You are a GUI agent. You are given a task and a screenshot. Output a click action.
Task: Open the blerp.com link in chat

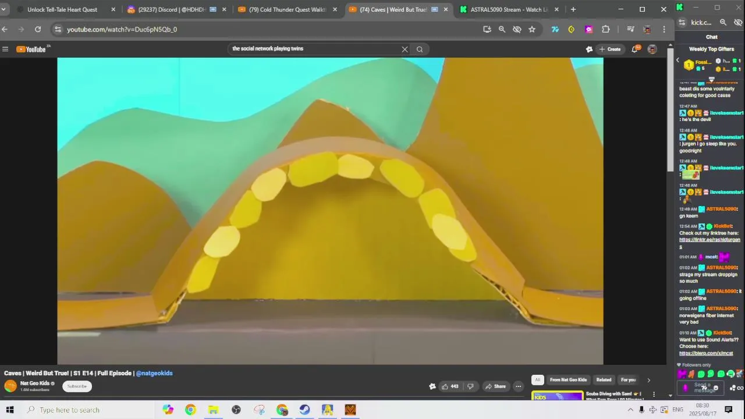[x=706, y=353]
